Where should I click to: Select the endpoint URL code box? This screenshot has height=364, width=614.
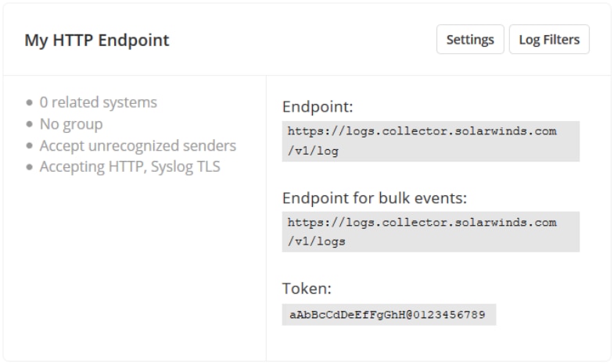(x=431, y=141)
